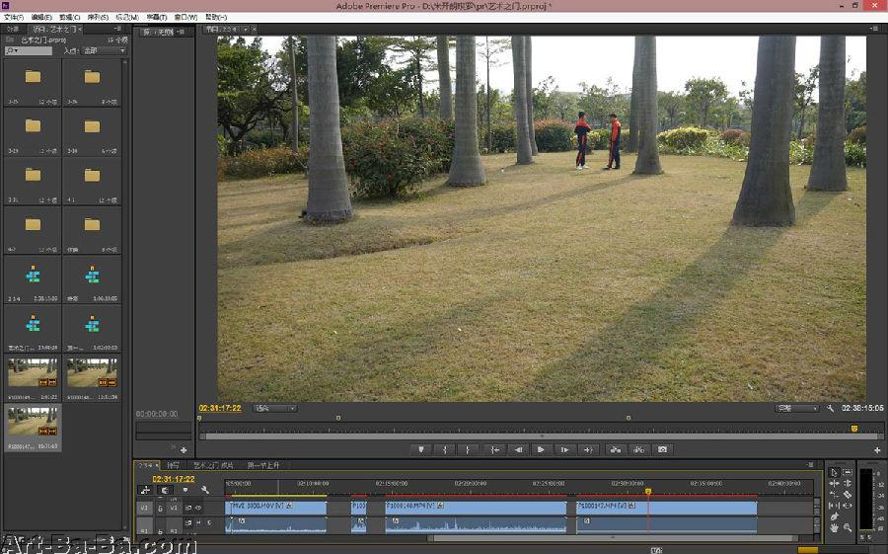Select the 3-25 bin folder
Image resolution: width=888 pixels, height=554 pixels.
pos(33,82)
